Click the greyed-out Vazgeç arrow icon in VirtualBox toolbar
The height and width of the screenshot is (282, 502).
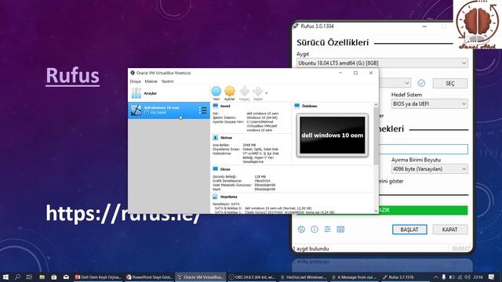pyautogui.click(x=244, y=92)
